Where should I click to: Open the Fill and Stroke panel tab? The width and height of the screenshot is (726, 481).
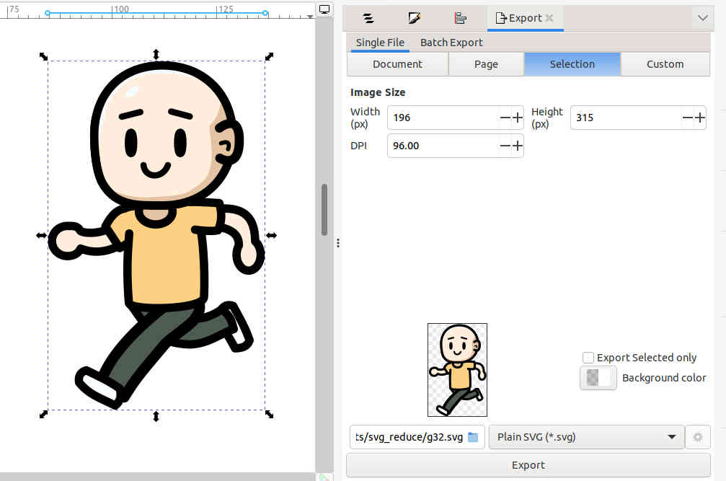pos(414,18)
